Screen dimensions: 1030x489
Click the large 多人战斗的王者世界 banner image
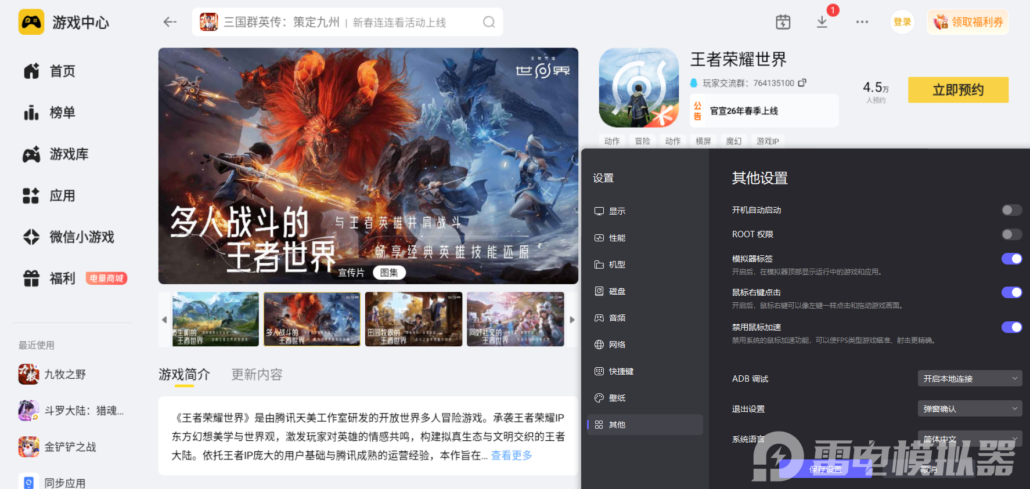pos(368,166)
